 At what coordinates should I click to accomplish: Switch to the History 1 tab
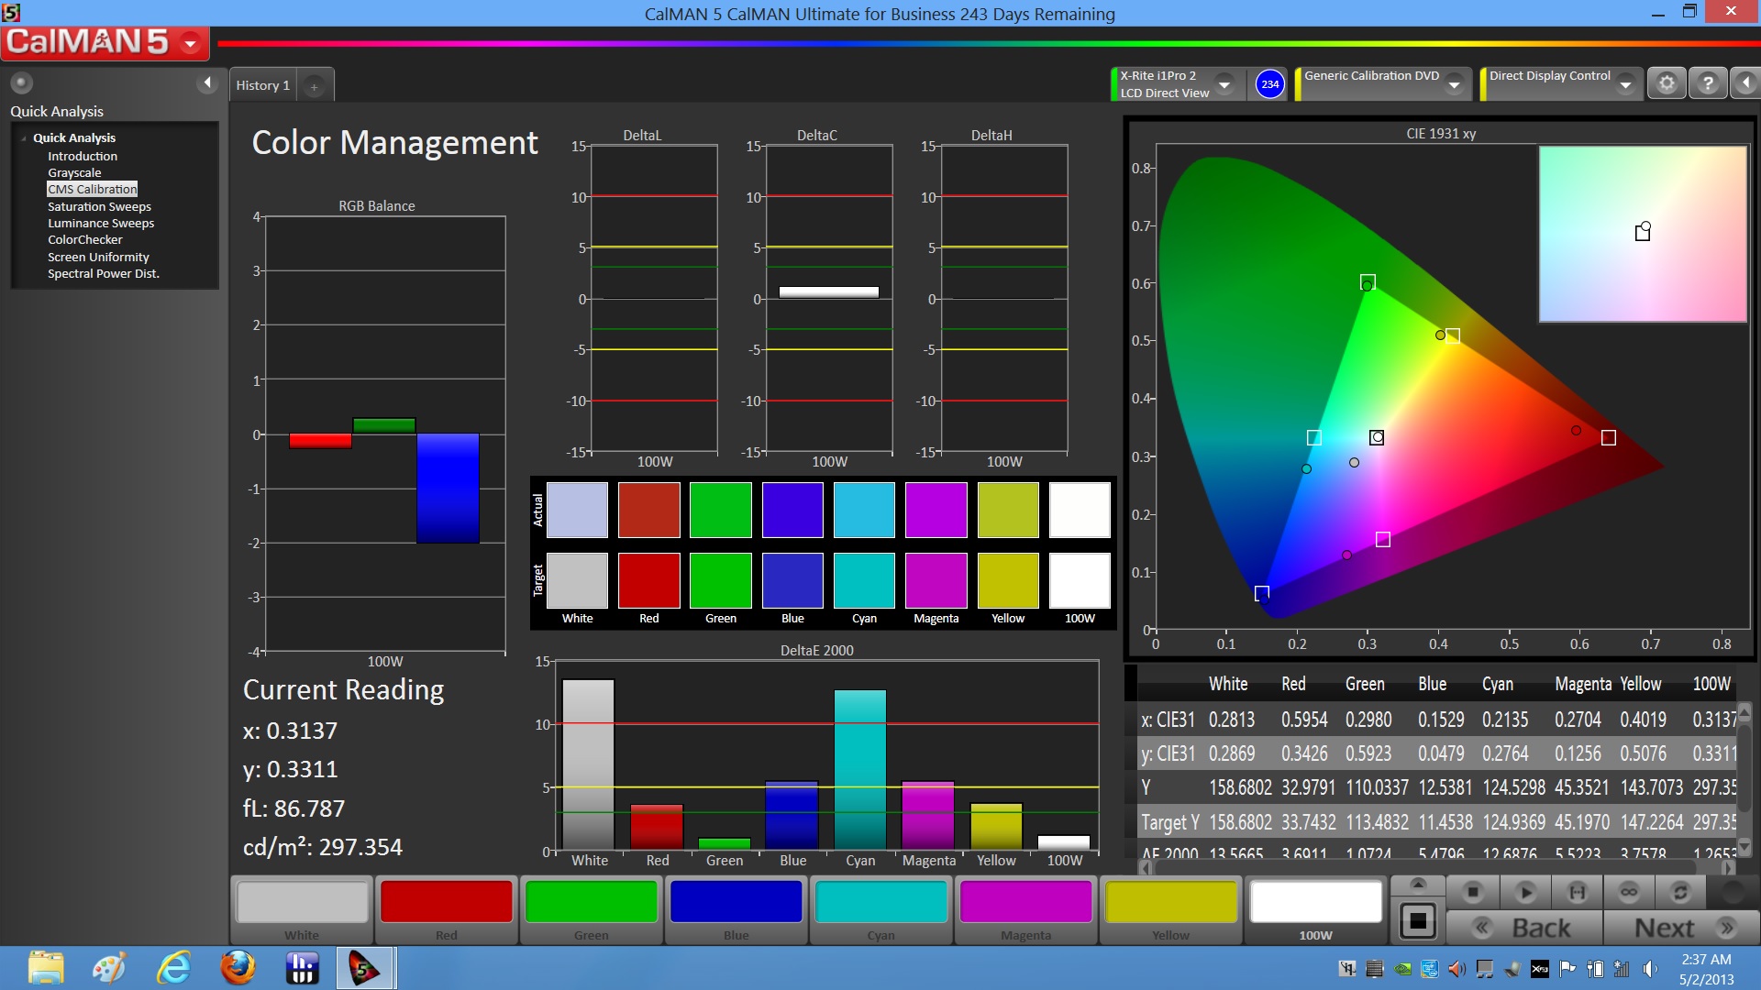[263, 85]
